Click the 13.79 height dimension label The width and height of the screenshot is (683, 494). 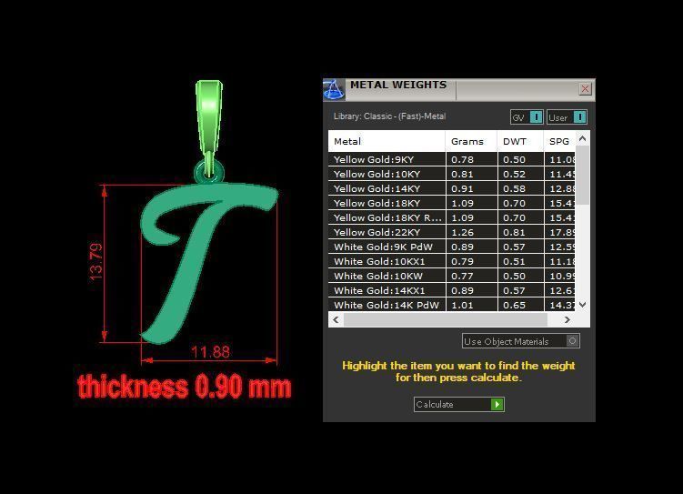pyautogui.click(x=95, y=262)
